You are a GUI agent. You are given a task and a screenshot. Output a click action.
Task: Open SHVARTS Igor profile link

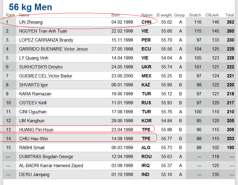(x=34, y=85)
